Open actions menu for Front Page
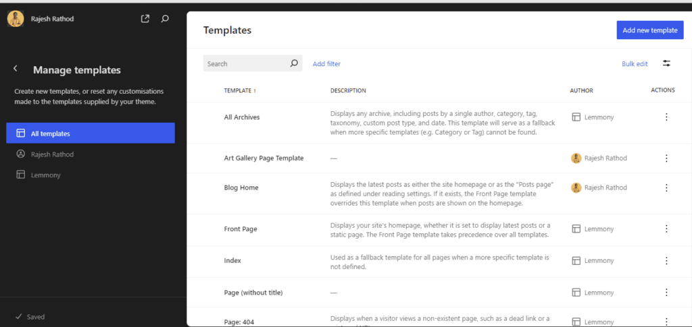 pyautogui.click(x=666, y=229)
